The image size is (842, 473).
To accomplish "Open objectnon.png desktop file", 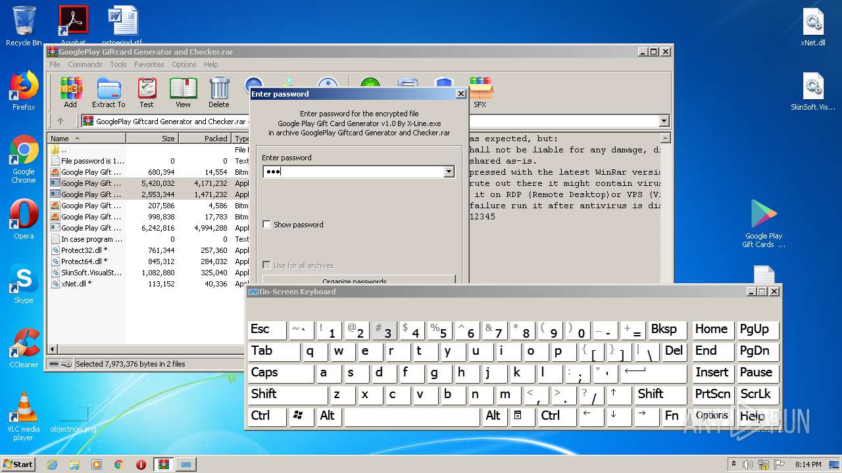I will tap(73, 417).
